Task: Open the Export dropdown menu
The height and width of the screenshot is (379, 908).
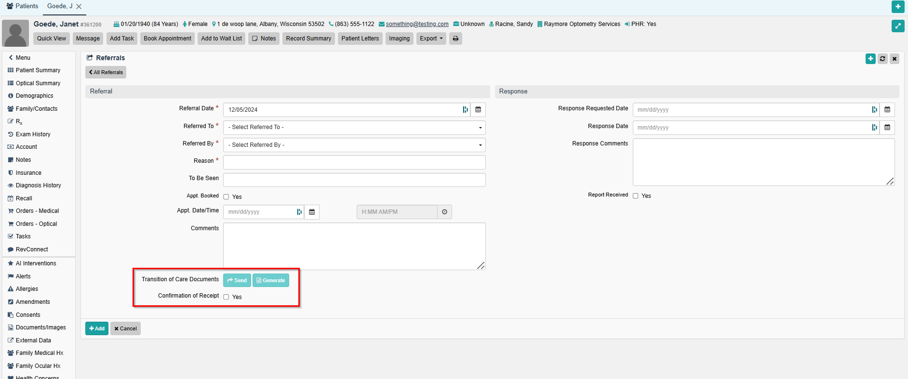Action: pos(431,39)
